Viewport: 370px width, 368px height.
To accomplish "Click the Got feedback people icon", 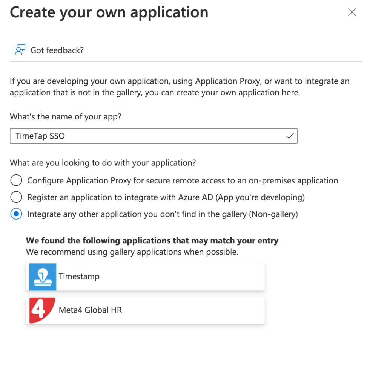I will click(x=19, y=49).
